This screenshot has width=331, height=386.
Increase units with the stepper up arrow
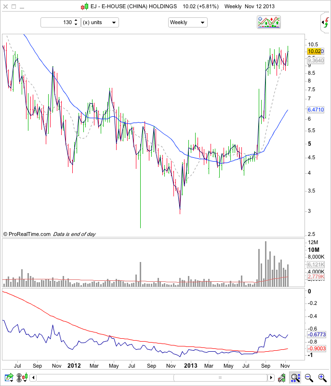tap(76, 20)
